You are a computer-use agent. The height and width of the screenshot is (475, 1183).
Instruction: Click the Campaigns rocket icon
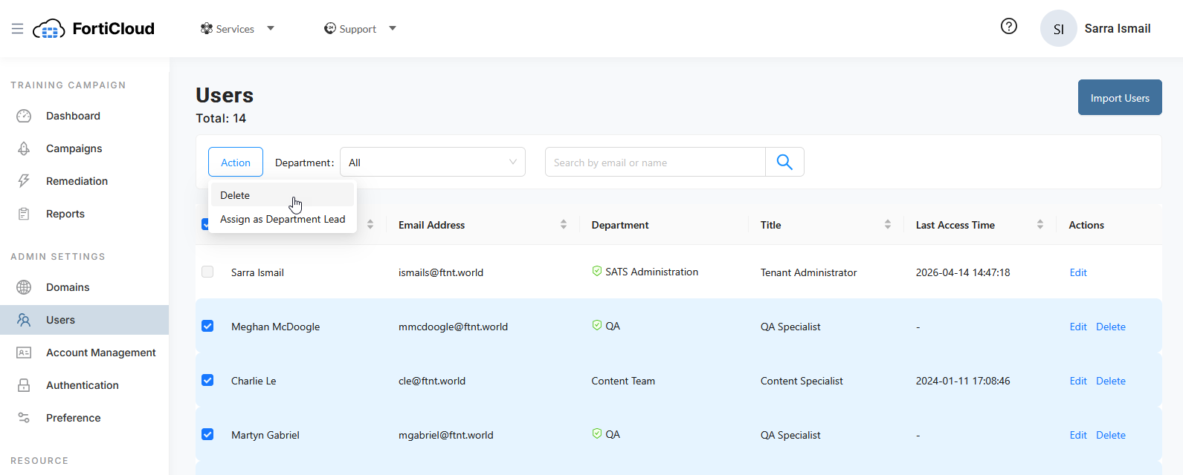pyautogui.click(x=24, y=148)
